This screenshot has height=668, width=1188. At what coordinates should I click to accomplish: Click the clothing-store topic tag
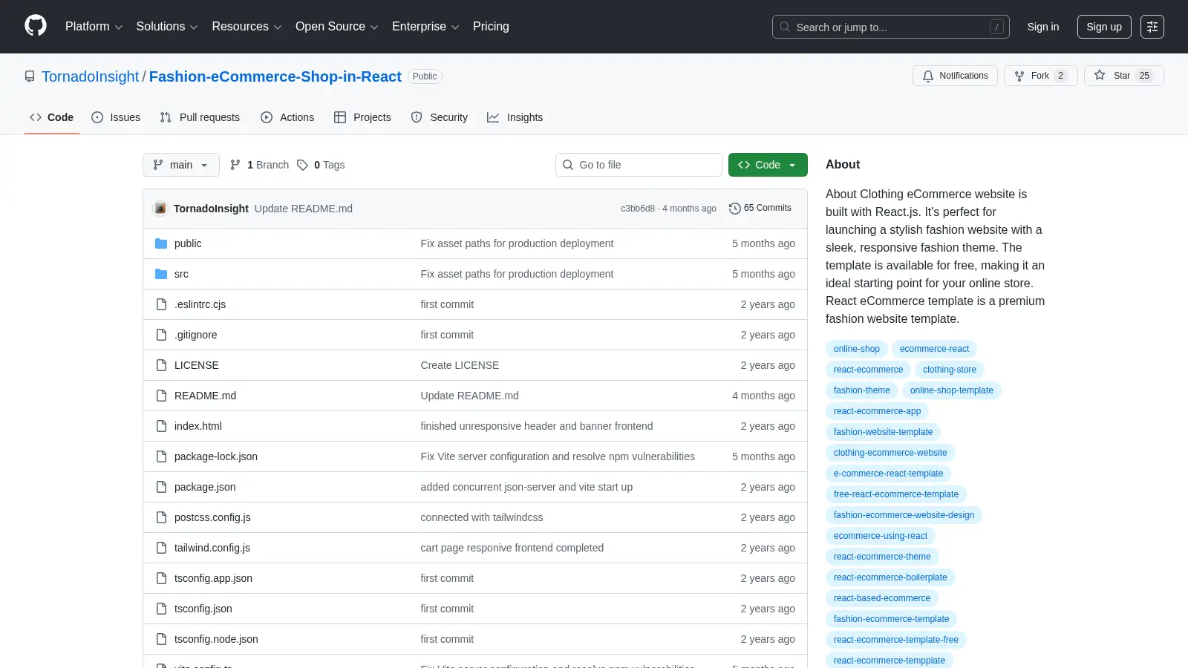[950, 370]
